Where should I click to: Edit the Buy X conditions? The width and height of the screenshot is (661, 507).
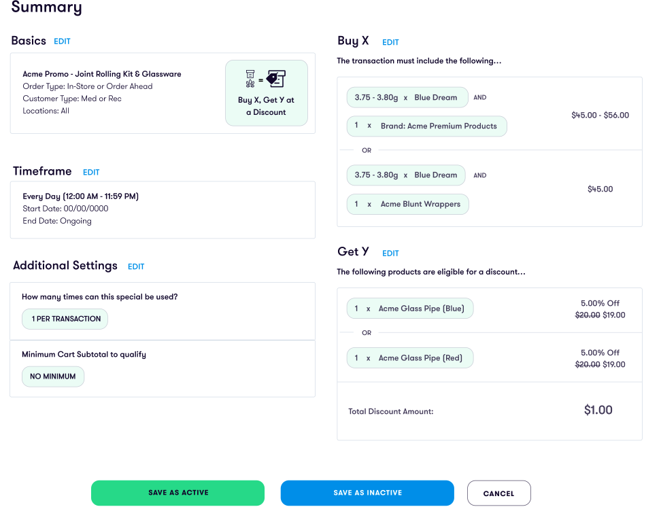click(x=390, y=42)
